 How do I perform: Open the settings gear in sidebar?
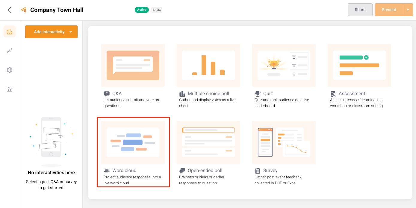pyautogui.click(x=10, y=70)
